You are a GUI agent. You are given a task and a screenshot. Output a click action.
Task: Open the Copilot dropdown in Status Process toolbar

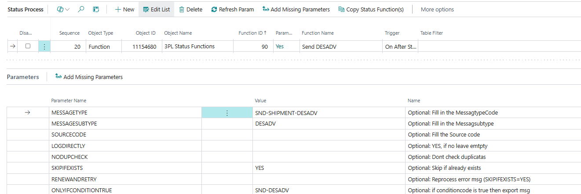pyautogui.click(x=63, y=9)
